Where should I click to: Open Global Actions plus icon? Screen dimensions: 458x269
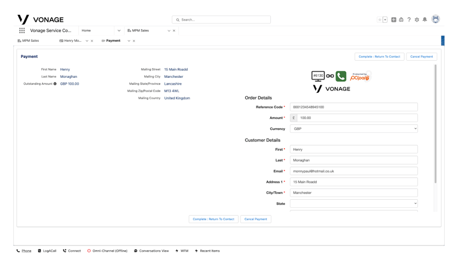[x=394, y=19]
